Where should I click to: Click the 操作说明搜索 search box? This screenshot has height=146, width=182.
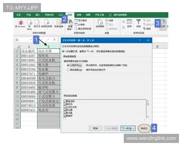pyautogui.click(x=120, y=15)
